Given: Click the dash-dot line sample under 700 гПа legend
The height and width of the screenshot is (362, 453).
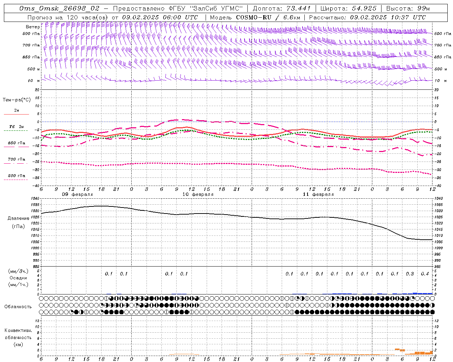Looking at the screenshot, I should (16, 163).
